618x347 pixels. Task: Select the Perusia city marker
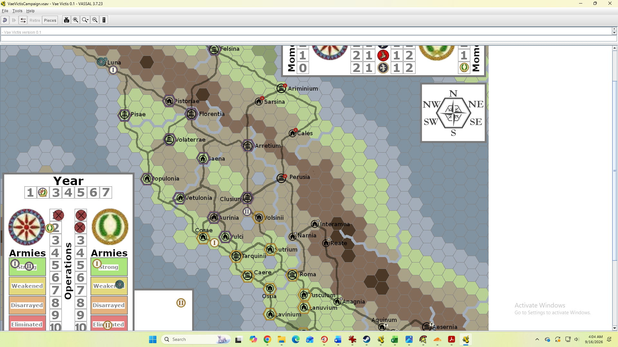tap(281, 178)
